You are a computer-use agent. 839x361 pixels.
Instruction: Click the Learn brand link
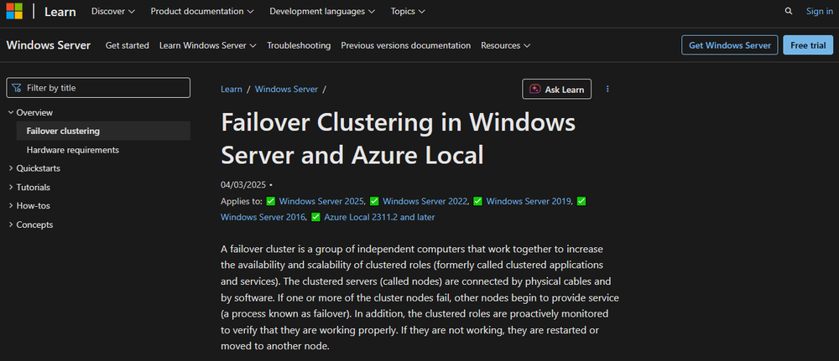pyautogui.click(x=60, y=11)
